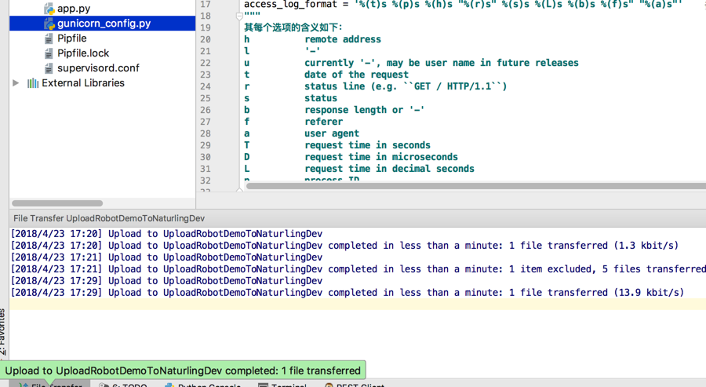This screenshot has width=706, height=387.
Task: Open the Pipfile entry
Action: click(71, 38)
